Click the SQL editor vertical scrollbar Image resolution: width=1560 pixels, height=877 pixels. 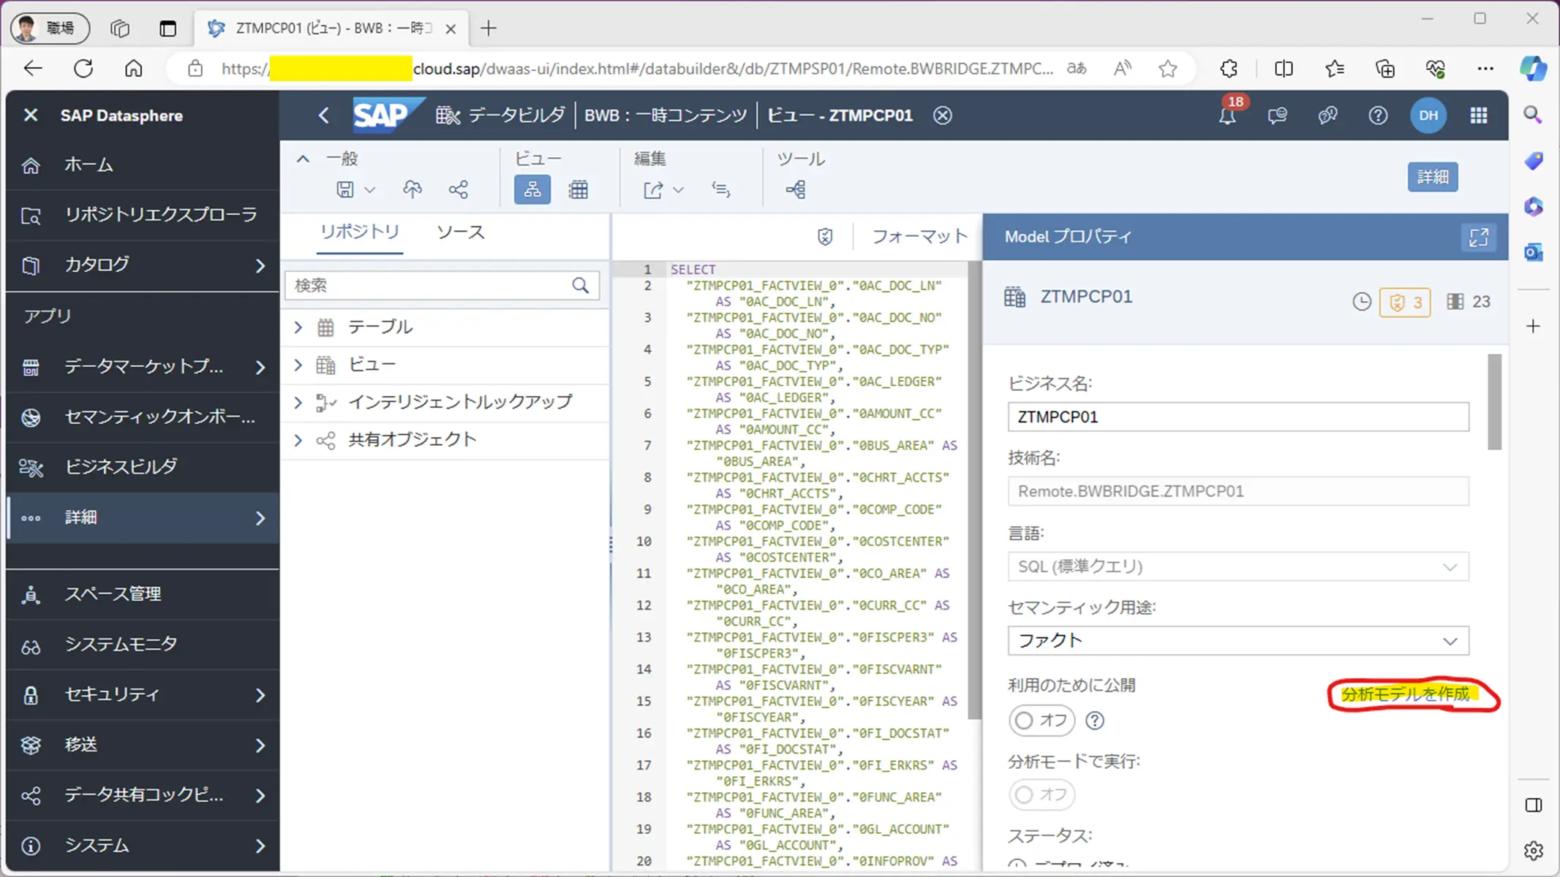[974, 490]
